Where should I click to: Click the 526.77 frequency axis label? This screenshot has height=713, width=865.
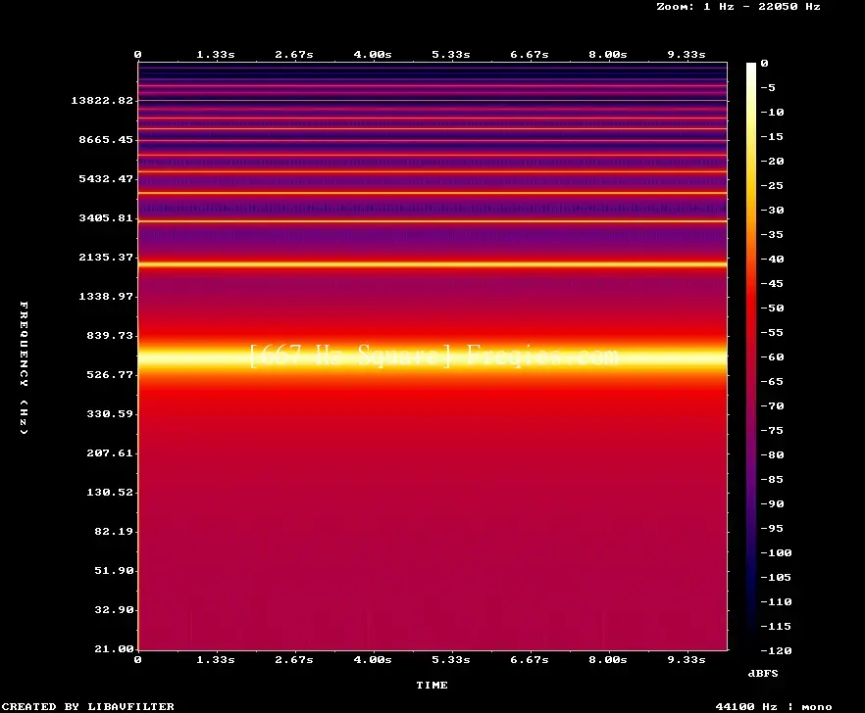(x=110, y=374)
